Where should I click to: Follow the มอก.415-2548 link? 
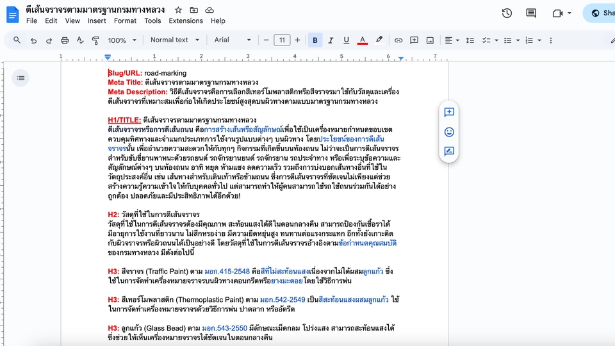point(227,272)
